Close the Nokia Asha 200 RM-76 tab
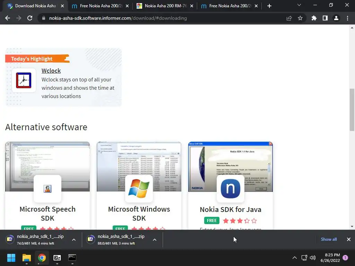Image resolution: width=355 pixels, height=266 pixels. click(x=192, y=6)
